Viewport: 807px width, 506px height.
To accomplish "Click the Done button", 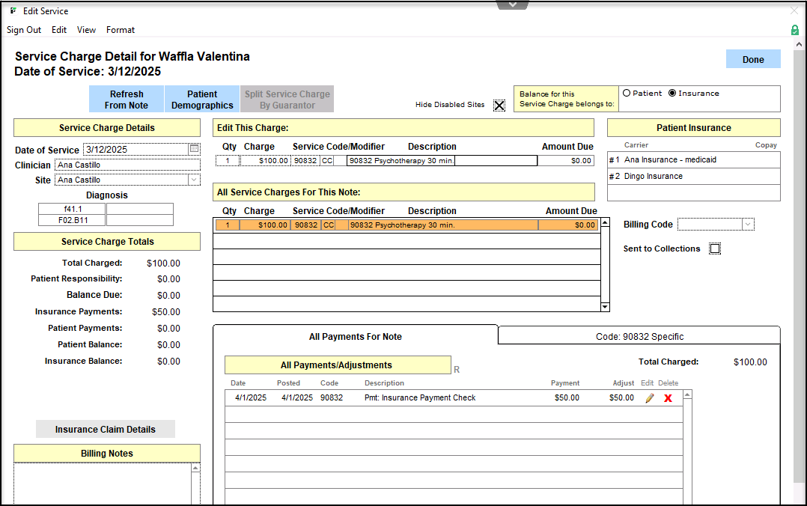I will [x=753, y=59].
